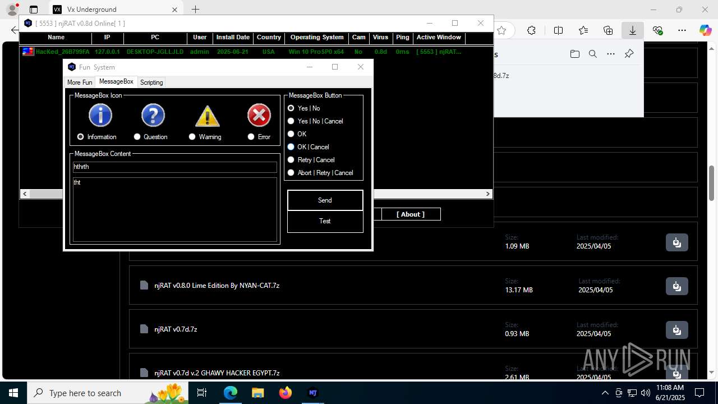Image resolution: width=718 pixels, height=404 pixels.
Task: Download njRAT v0.8.0 Lime Edition file
Action: (677, 286)
